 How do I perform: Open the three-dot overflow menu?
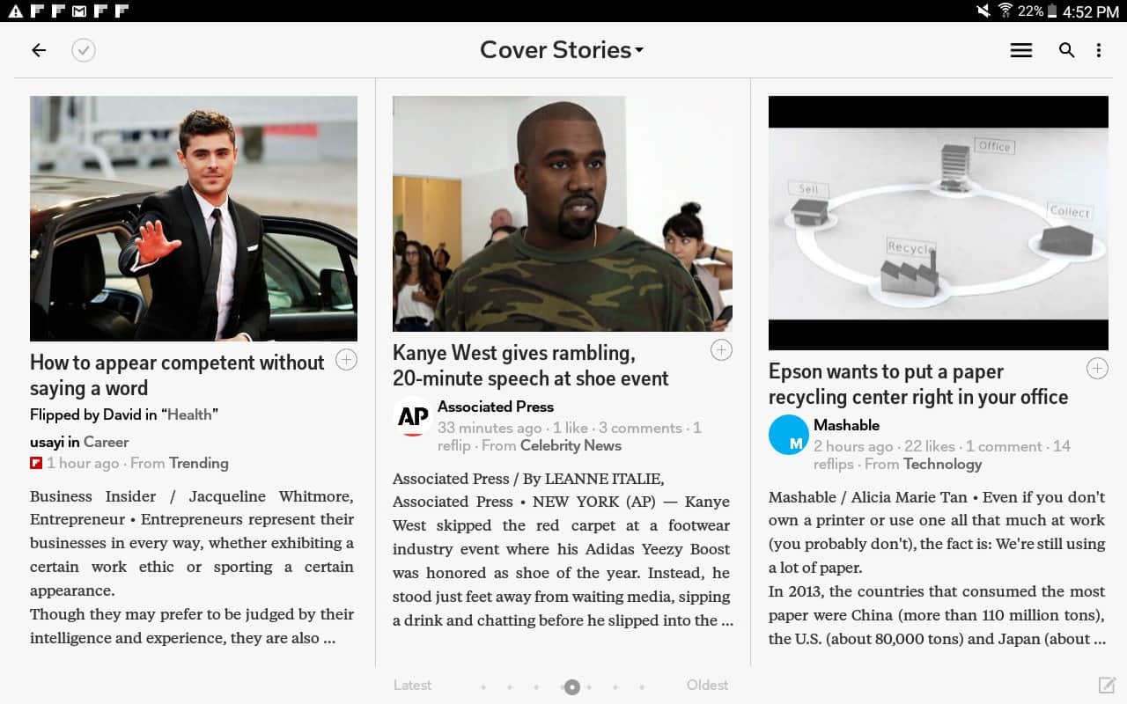click(x=1099, y=50)
